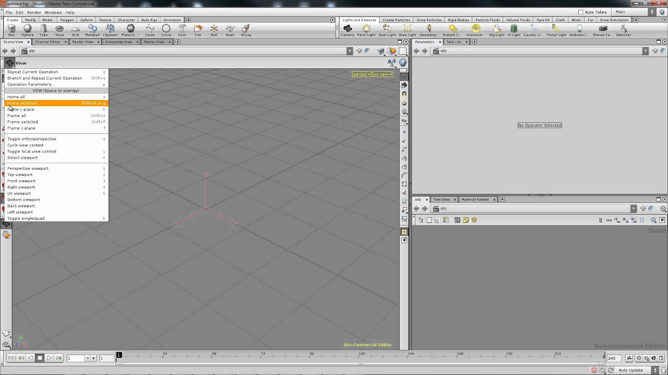This screenshot has width=668, height=375.
Task: Play the animation forward
Action: click(49, 358)
